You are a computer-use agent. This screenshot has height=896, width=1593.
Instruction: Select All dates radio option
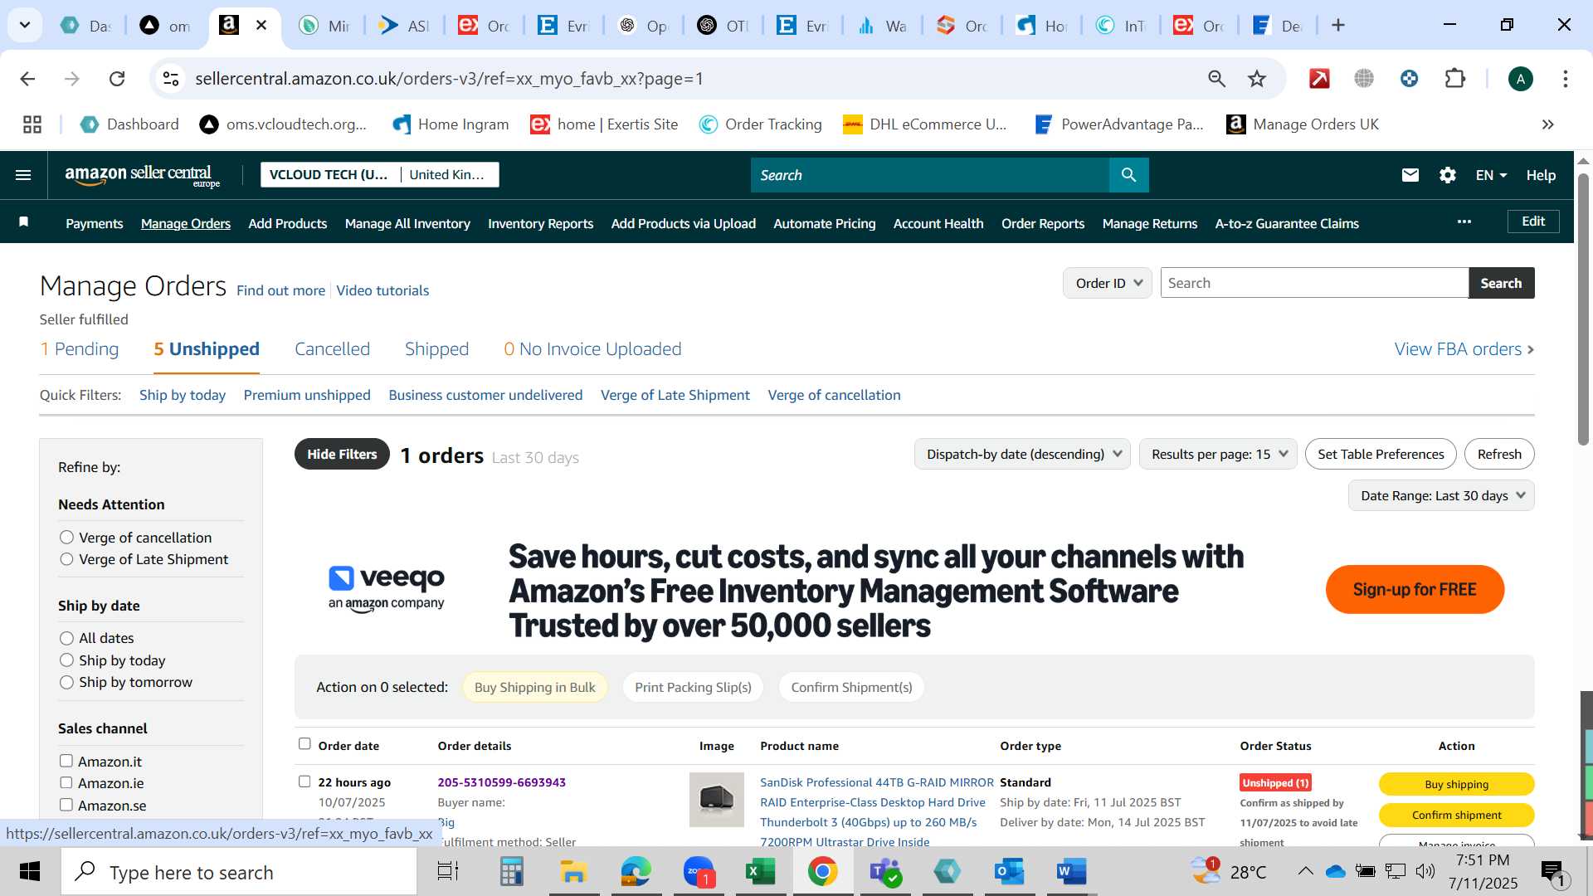click(67, 638)
